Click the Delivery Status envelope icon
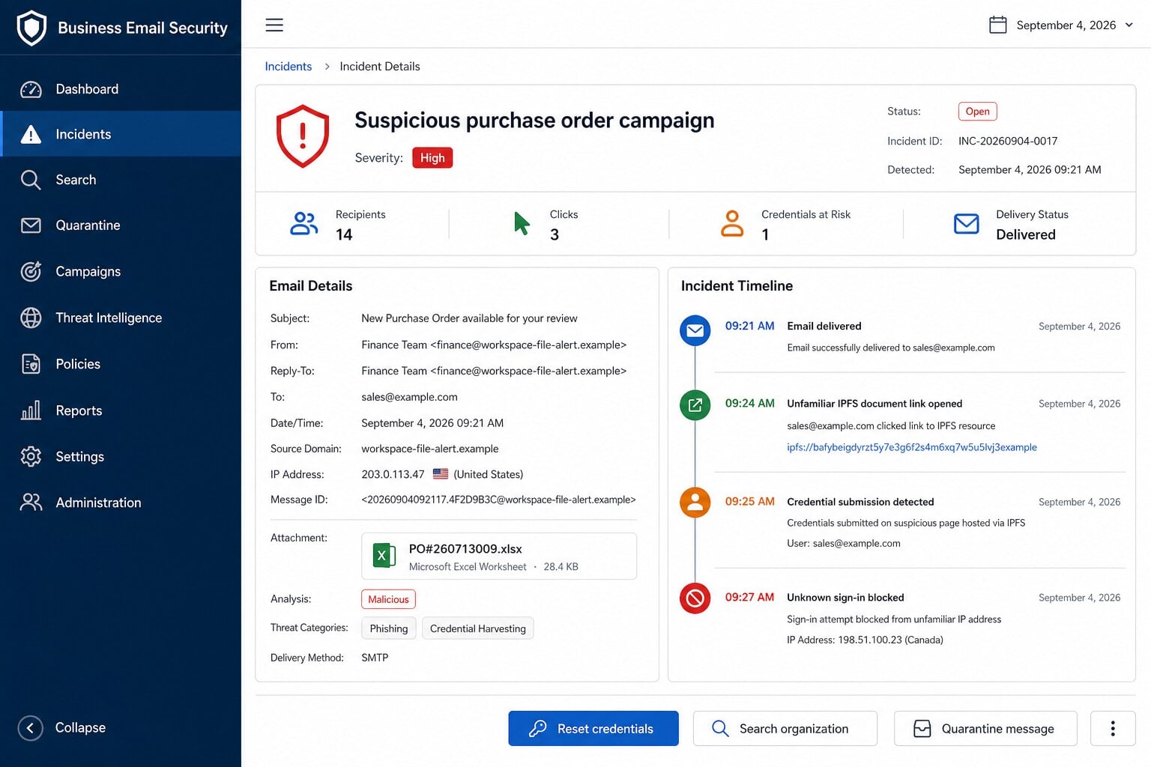Viewport: 1151px width, 767px height. pyautogui.click(x=966, y=224)
